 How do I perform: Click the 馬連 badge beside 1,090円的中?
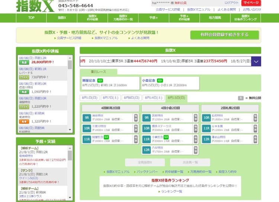click(24, 92)
